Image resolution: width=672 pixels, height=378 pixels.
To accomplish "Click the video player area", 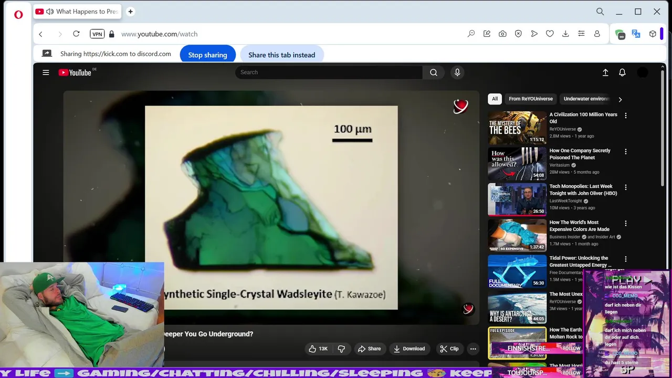I will (271, 207).
